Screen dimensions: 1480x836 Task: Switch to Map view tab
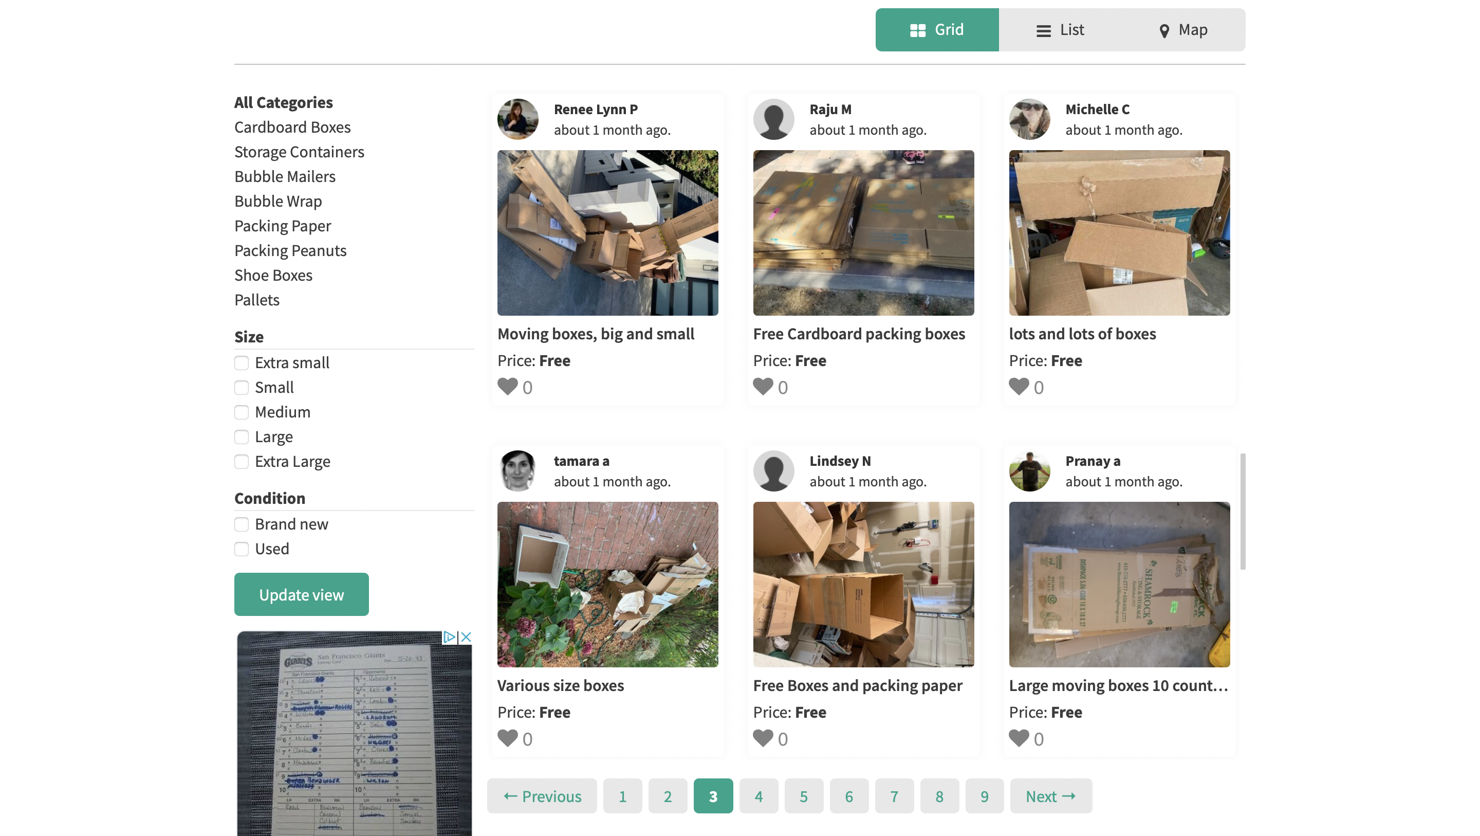pyautogui.click(x=1183, y=30)
